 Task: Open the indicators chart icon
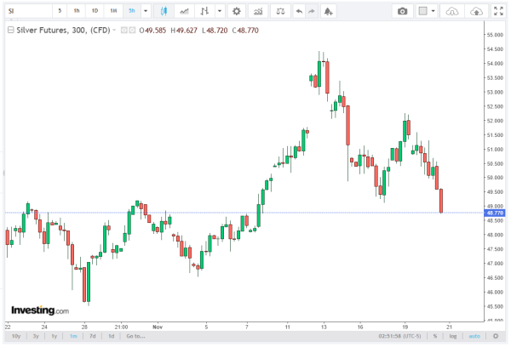[185, 11]
